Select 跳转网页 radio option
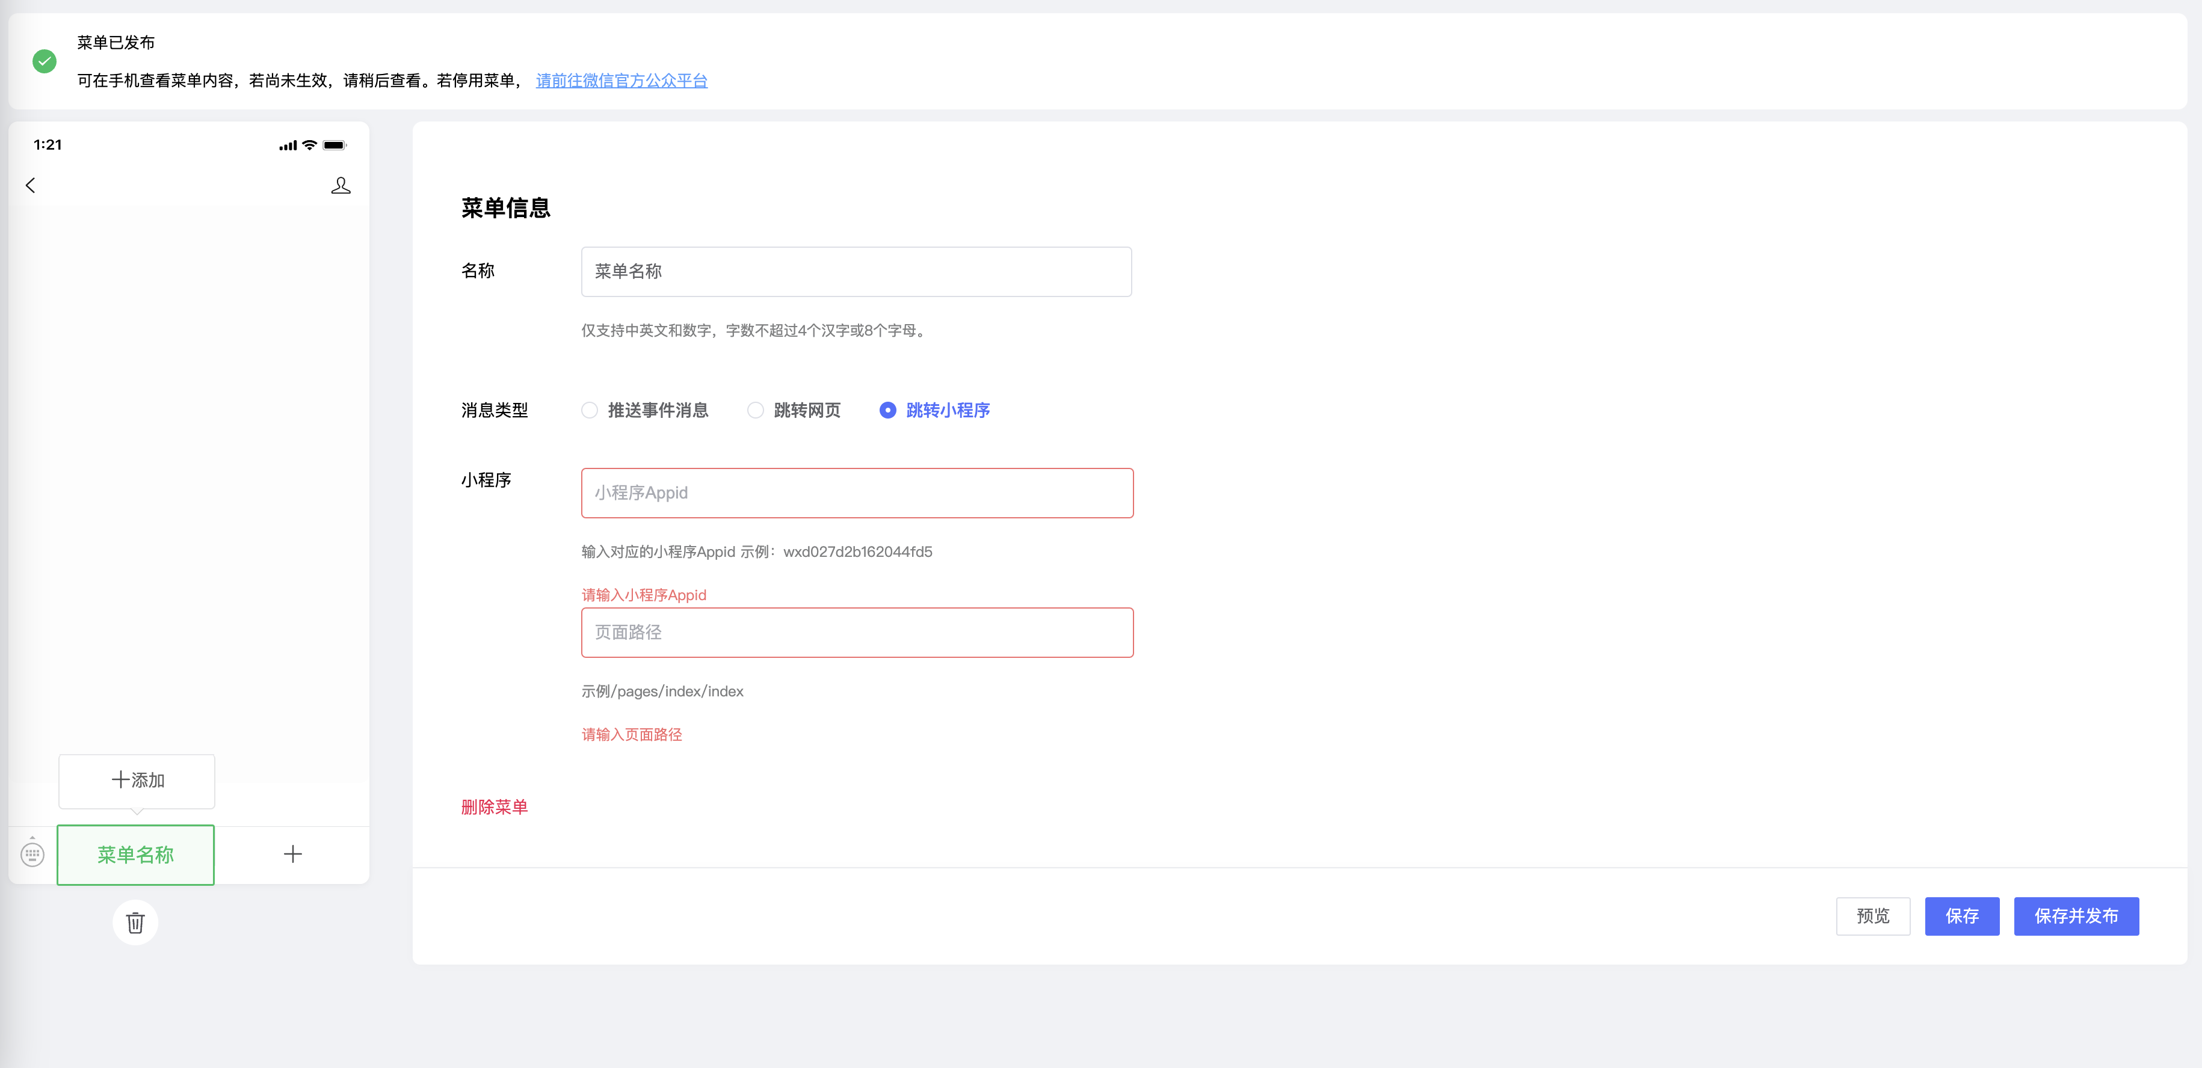The height and width of the screenshot is (1068, 2202). [756, 410]
